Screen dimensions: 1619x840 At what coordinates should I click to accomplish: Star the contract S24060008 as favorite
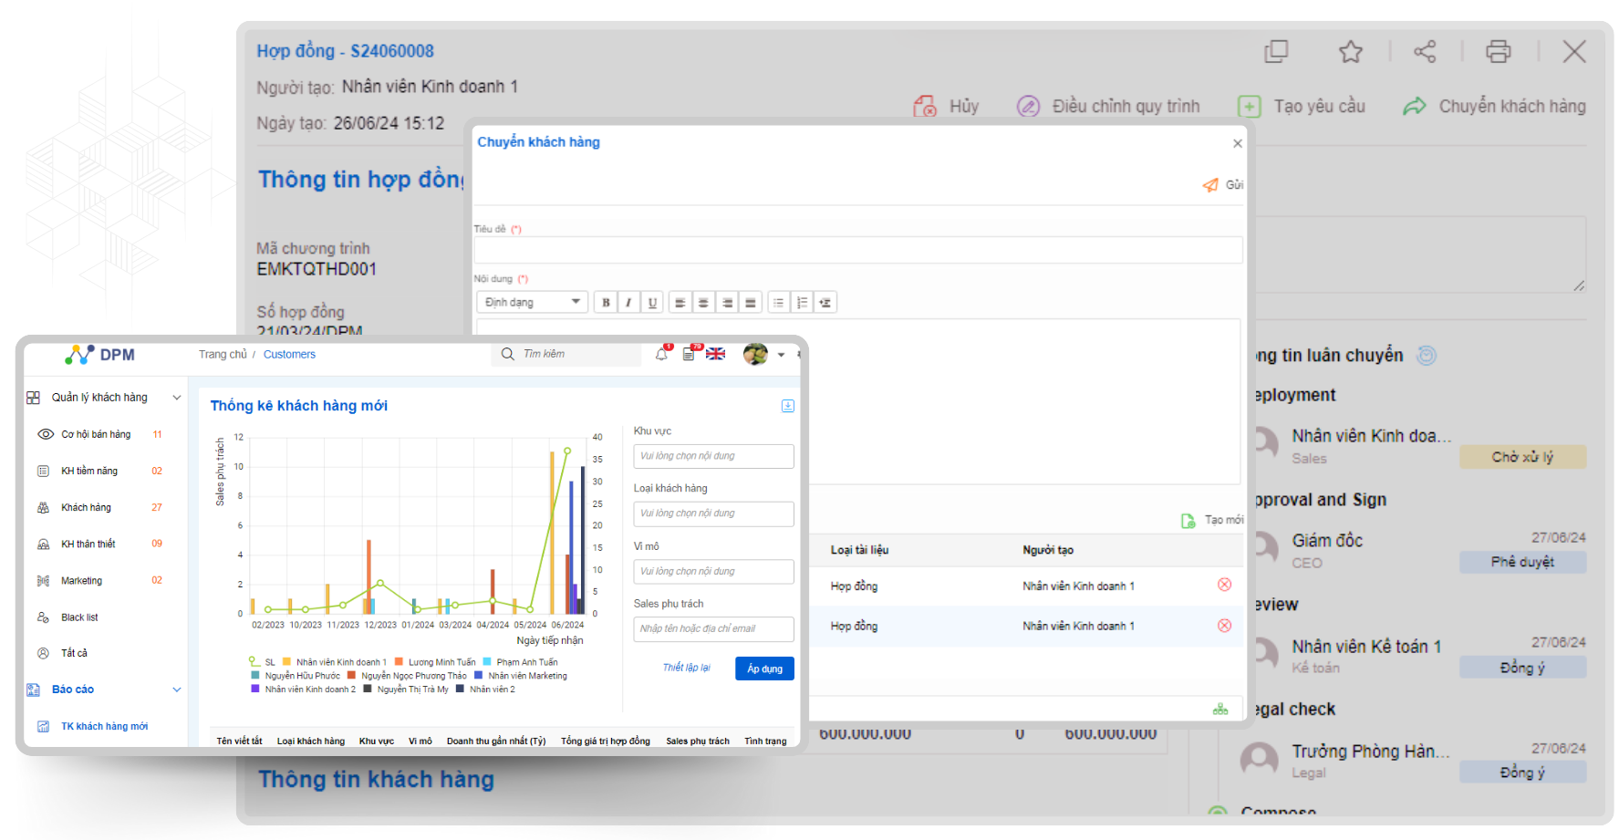pos(1351,52)
